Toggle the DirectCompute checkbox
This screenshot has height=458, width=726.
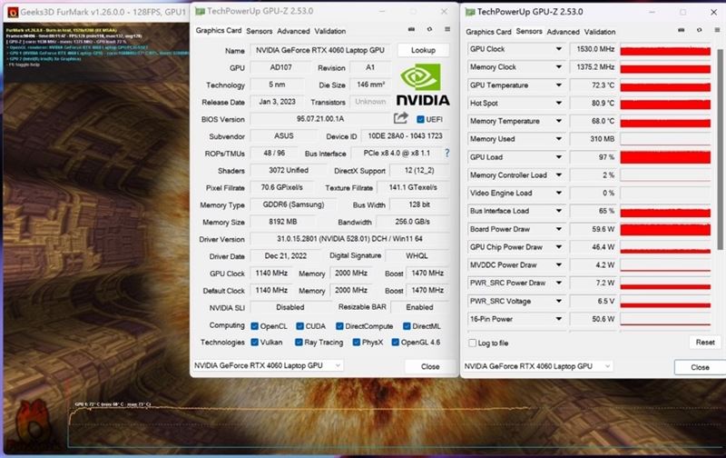point(339,326)
